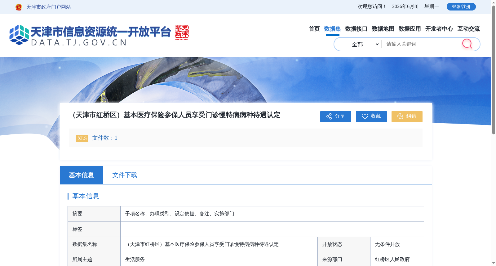The width and height of the screenshot is (496, 266).
Task: Open the 数据应用 navigation item
Action: (x=410, y=29)
